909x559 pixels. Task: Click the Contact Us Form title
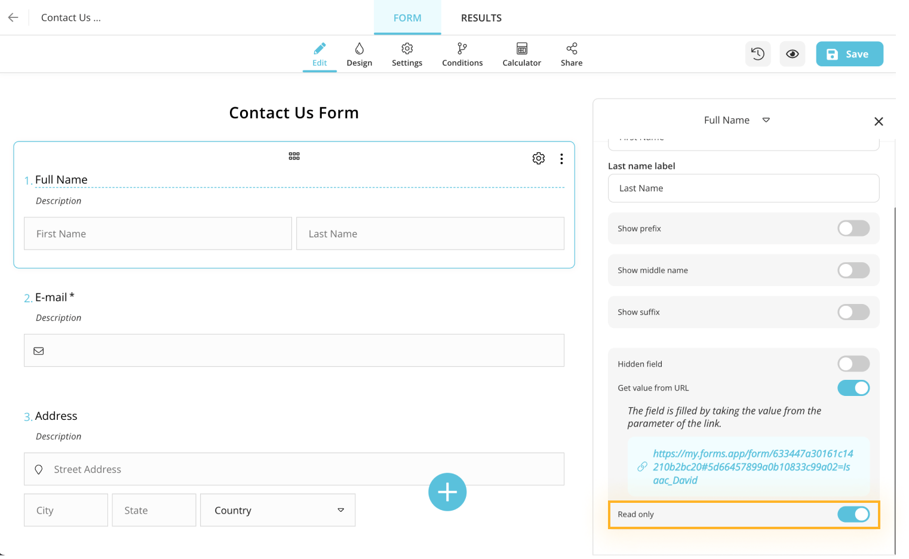coord(294,113)
